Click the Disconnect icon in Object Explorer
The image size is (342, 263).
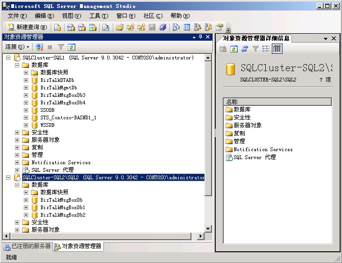tap(39, 47)
